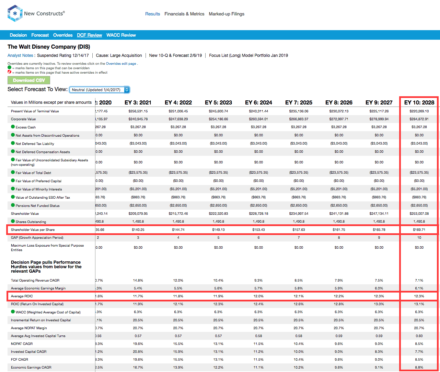Click the Average ROIC row label
Screen dimensions: 440x372
[x=22, y=296]
